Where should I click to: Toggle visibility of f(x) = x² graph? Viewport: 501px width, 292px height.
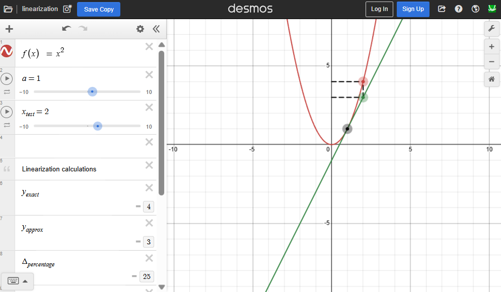point(7,51)
